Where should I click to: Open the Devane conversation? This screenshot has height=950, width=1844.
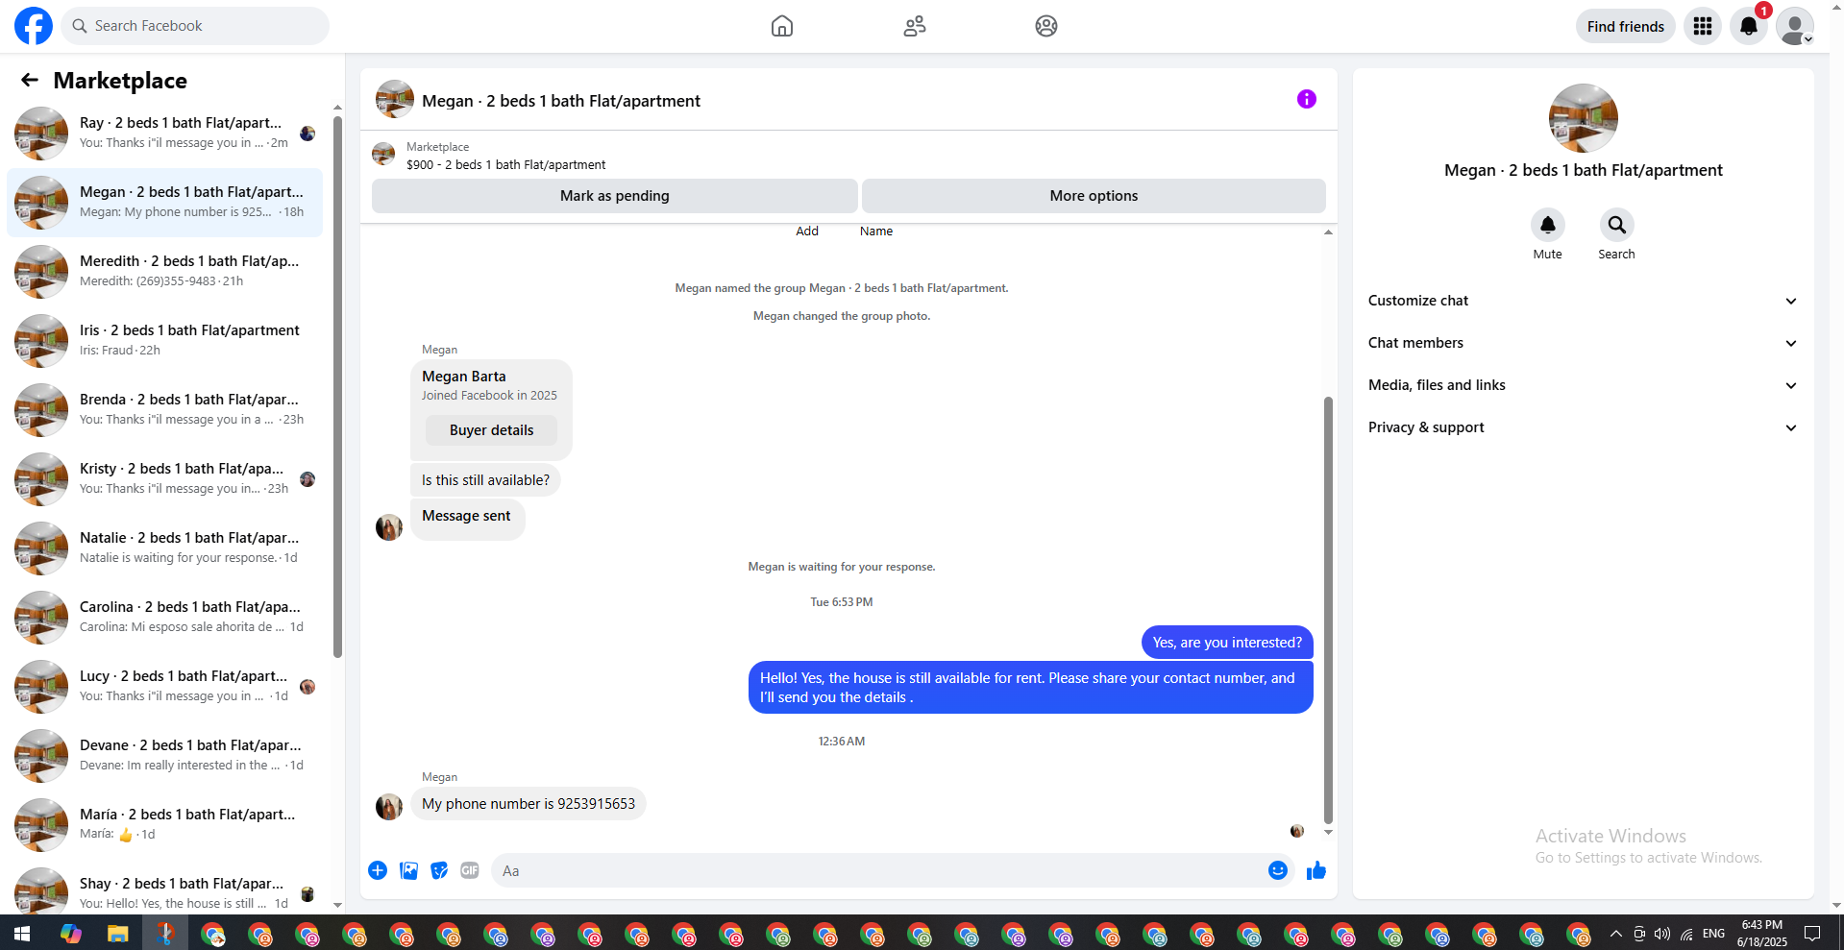(x=165, y=756)
